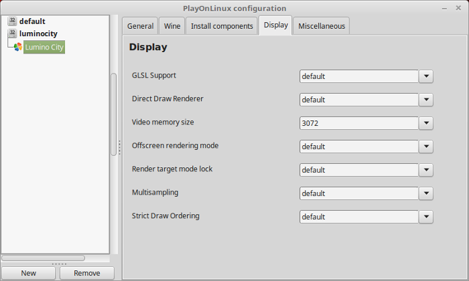
Task: Click the dotted sash above the New button
Action: point(59,264)
